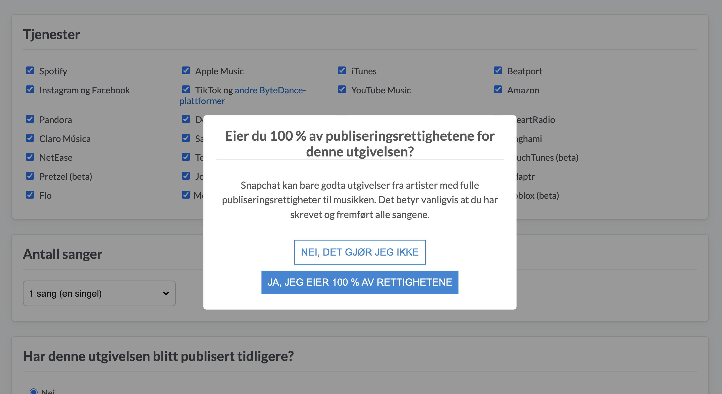Click the 'Pandora' label text
This screenshot has width=722, height=394.
point(55,120)
